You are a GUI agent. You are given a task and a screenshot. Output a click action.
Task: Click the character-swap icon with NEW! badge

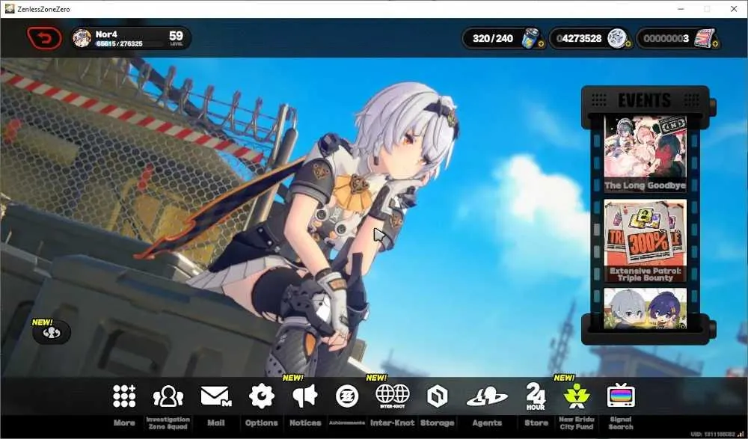coord(51,333)
